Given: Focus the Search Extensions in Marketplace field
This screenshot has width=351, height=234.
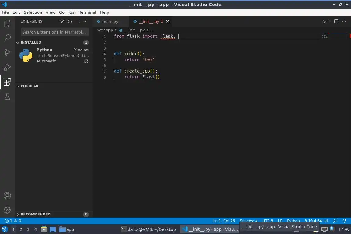Looking at the screenshot, I should pos(55,32).
